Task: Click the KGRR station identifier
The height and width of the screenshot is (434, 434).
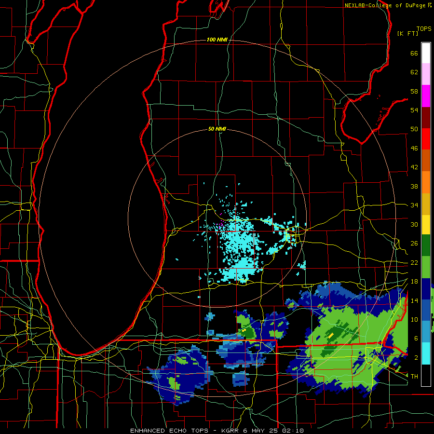Action: 231,431
